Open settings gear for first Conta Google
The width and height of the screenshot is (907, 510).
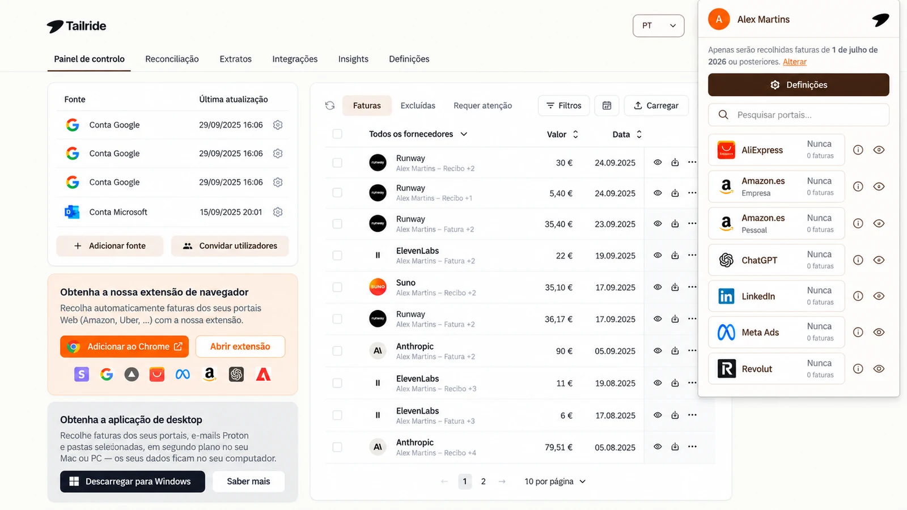click(278, 125)
